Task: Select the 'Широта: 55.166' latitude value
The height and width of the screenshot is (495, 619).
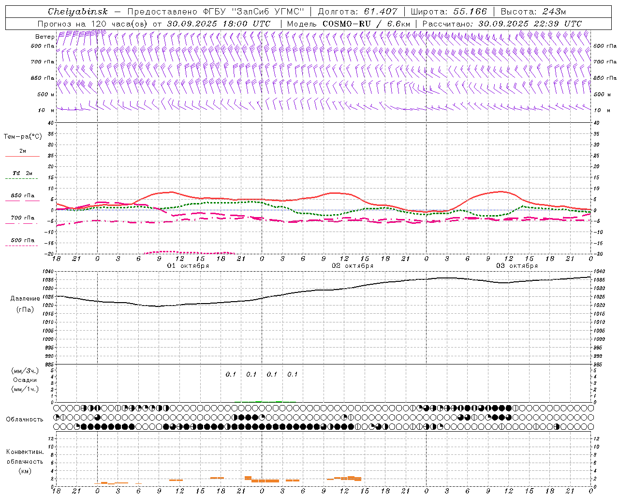Action: (448, 12)
